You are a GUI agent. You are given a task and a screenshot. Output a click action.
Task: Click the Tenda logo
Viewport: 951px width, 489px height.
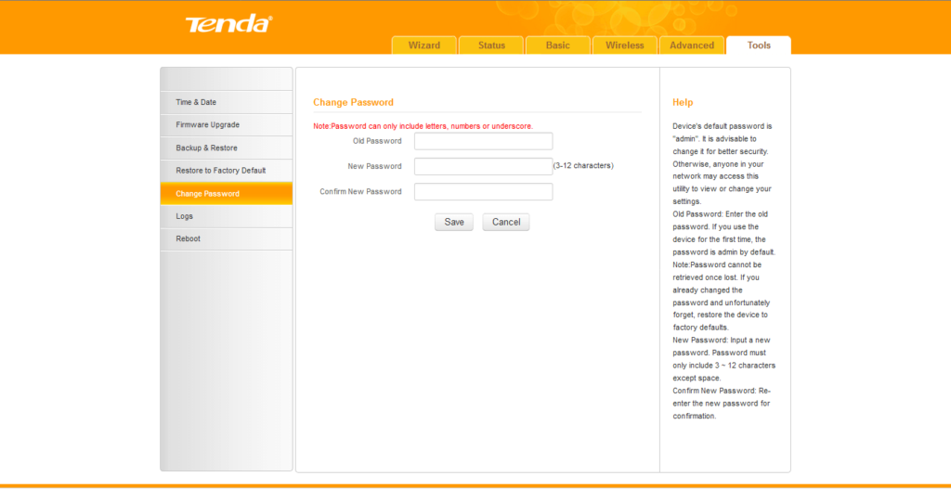pos(228,24)
